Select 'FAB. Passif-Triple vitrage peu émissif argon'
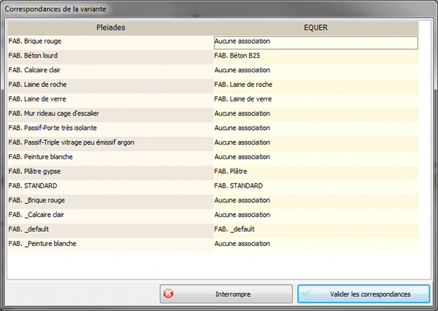Viewport: 438px width, 311px height. (x=111, y=144)
